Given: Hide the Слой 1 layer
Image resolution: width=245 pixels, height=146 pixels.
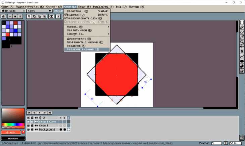Looking at the screenshot, I should click(x=28, y=126).
